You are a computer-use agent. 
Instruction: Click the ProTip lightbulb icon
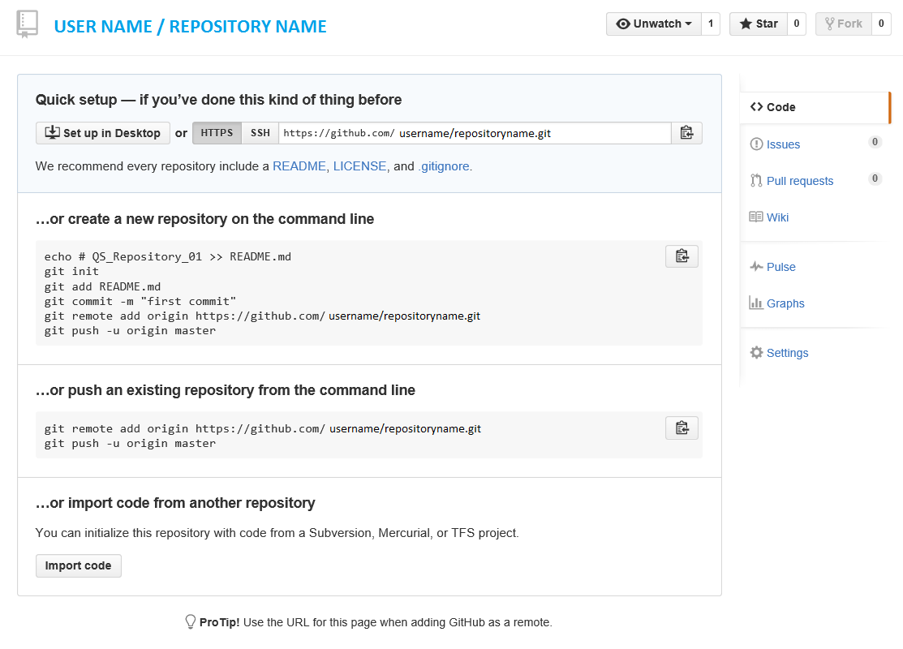click(190, 621)
